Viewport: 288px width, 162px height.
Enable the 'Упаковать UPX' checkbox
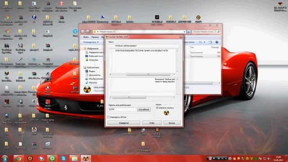point(108,117)
